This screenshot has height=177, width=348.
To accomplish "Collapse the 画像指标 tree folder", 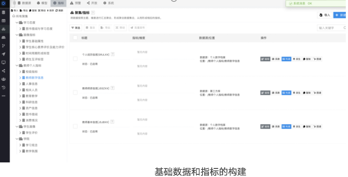I will (17, 35).
